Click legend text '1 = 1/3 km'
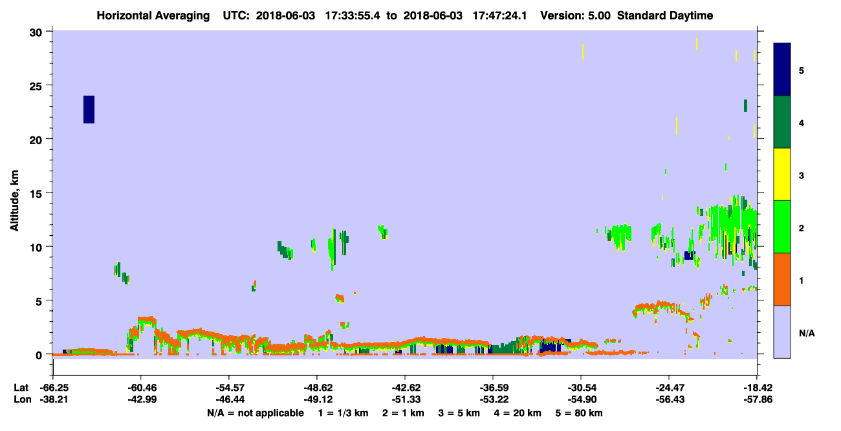The image size is (841, 431). (x=344, y=413)
